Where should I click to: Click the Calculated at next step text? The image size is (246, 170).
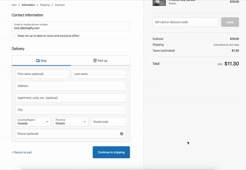click(x=226, y=45)
